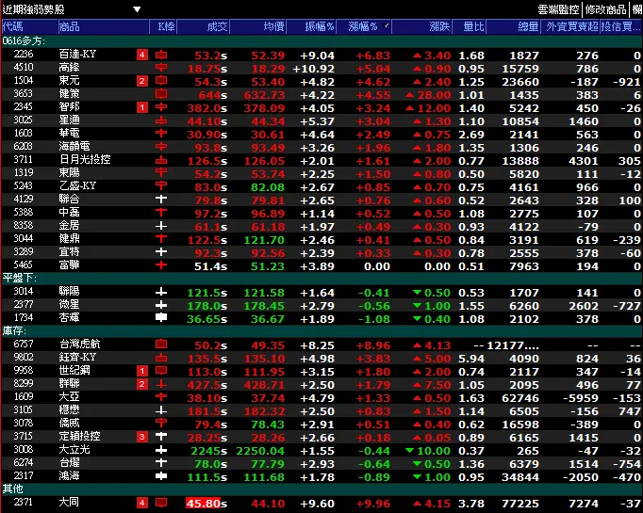Click the 2245 price of 大立光
This screenshot has height=513, width=643.
[x=208, y=451]
